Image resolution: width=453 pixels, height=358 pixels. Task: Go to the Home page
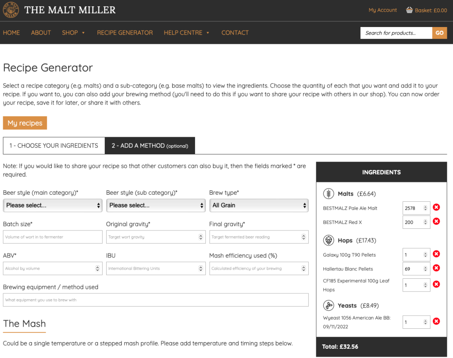pos(11,33)
